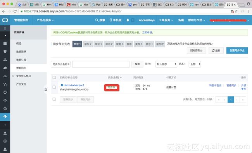The height and width of the screenshot is (153, 252).
Task: Open the user account icon in the sidebar
Action: click(5, 133)
